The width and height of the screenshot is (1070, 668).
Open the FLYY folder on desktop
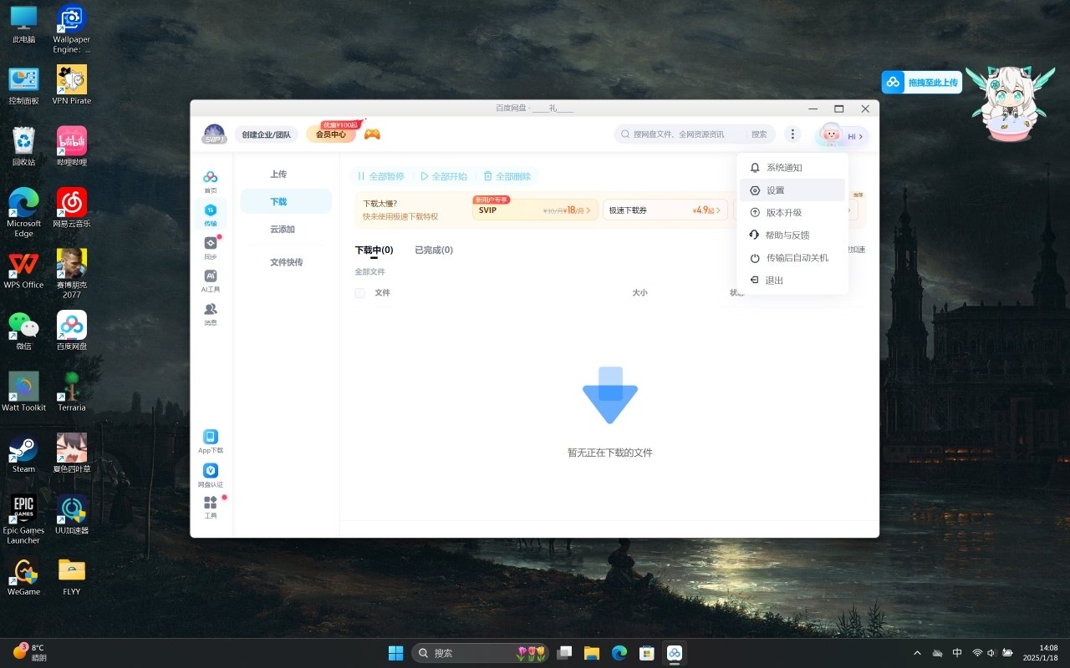point(72,576)
